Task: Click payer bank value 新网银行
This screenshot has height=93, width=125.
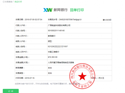Action: pos(52,36)
